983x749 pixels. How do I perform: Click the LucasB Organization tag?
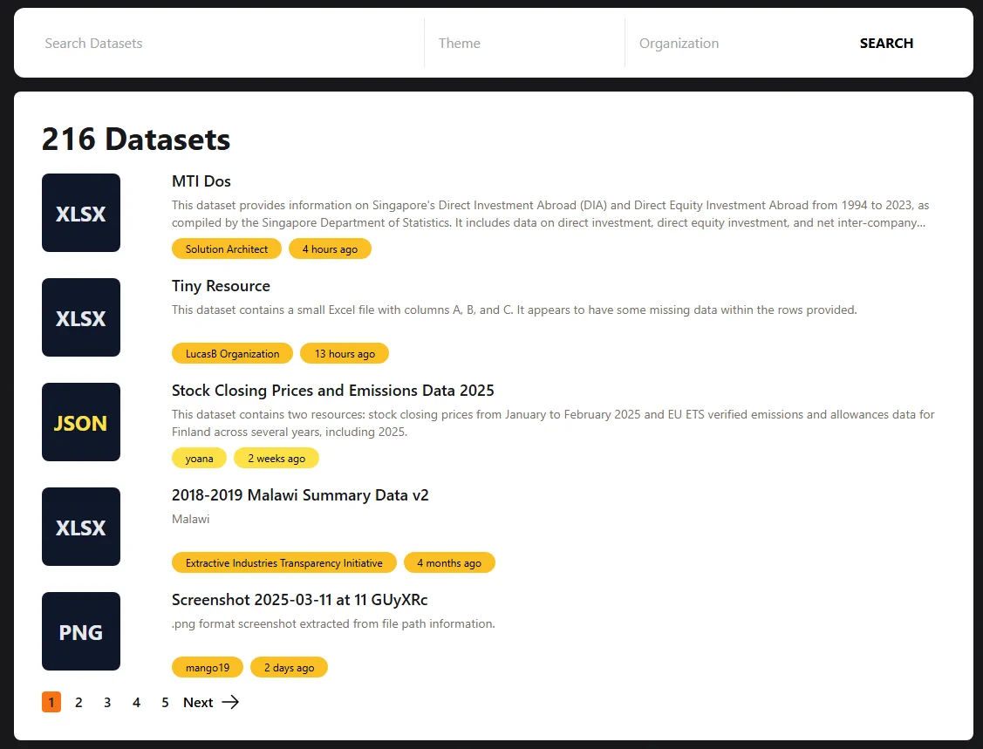232,354
